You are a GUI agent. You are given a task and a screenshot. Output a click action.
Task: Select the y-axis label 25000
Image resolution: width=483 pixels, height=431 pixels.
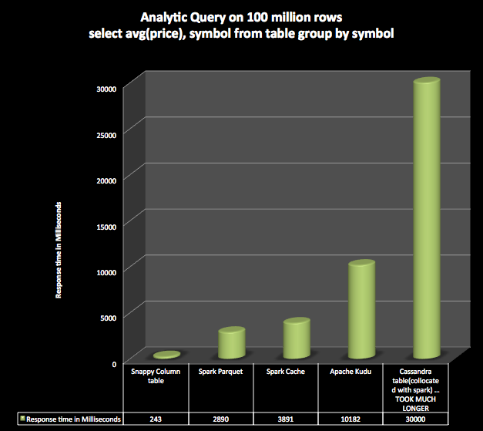click(106, 135)
